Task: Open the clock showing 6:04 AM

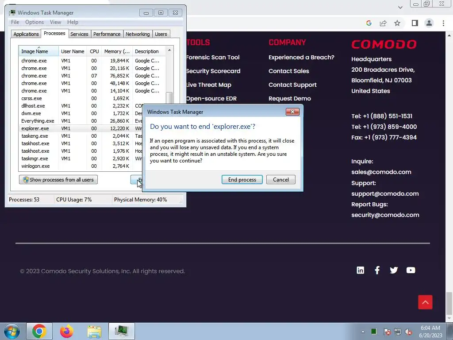Action: click(430, 332)
